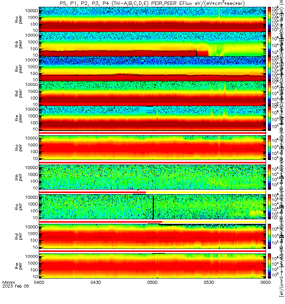Click the color scale bar beside thc peir

click(269, 207)
